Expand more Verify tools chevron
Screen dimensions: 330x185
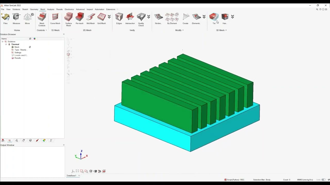(x=148, y=17)
